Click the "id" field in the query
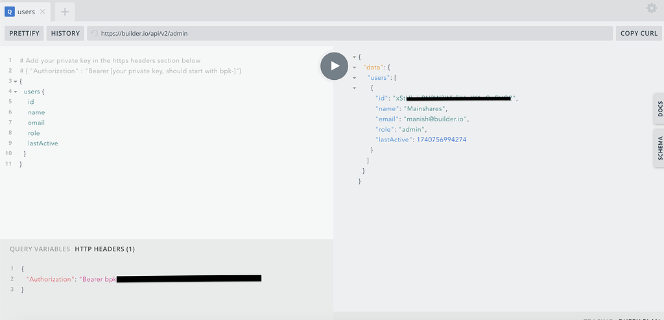Screen dimensions: 664x320 [31, 102]
